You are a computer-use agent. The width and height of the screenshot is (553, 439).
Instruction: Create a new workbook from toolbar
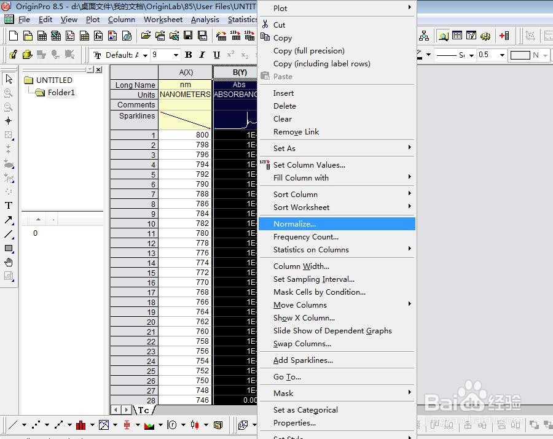(x=42, y=36)
